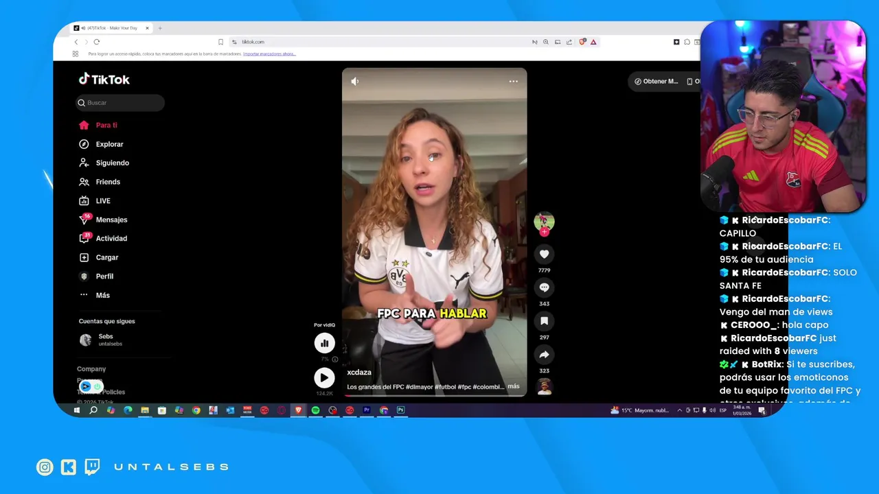Open the Actividad notifications

[103, 239]
